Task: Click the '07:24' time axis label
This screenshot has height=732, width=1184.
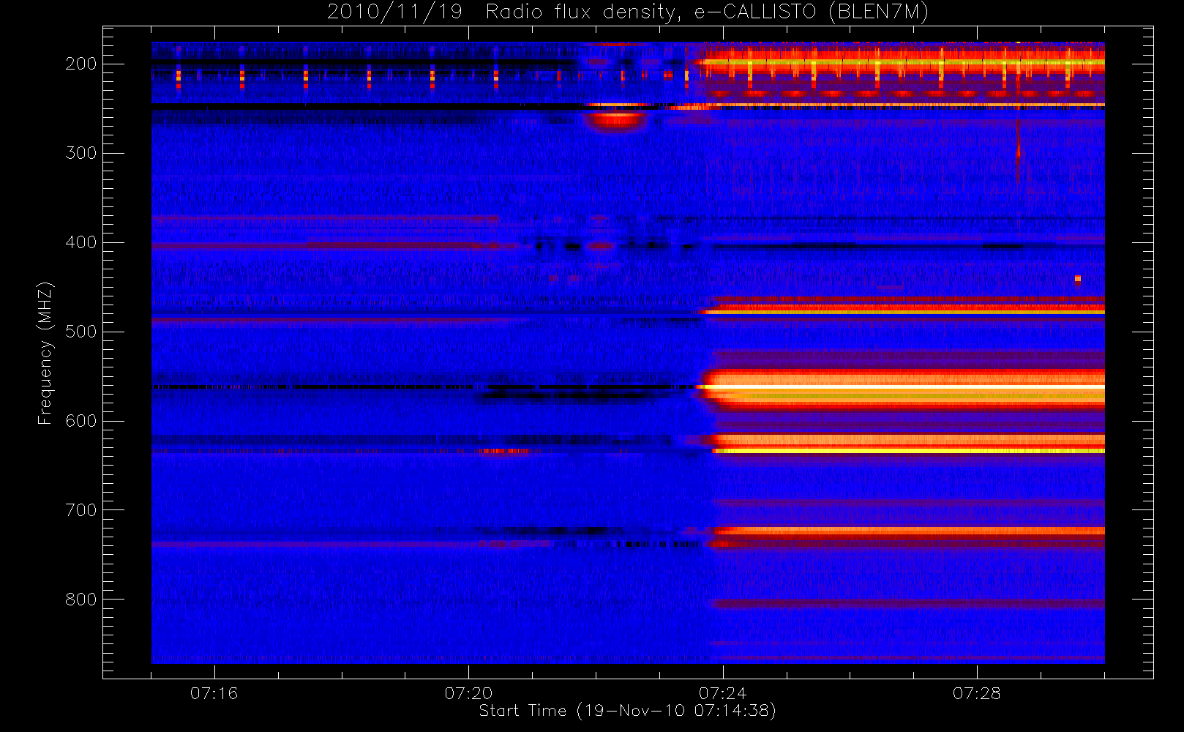Action: tap(722, 693)
